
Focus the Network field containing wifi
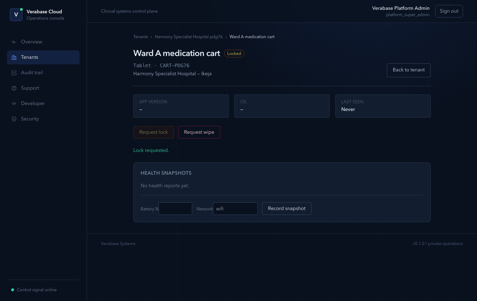click(x=235, y=209)
